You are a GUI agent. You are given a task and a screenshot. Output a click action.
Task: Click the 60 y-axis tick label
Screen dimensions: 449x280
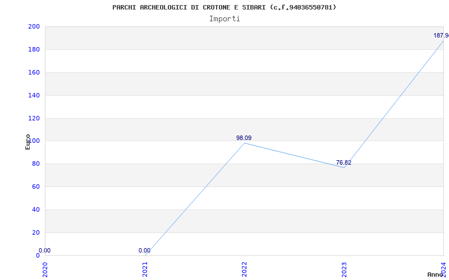pyautogui.click(x=36, y=186)
